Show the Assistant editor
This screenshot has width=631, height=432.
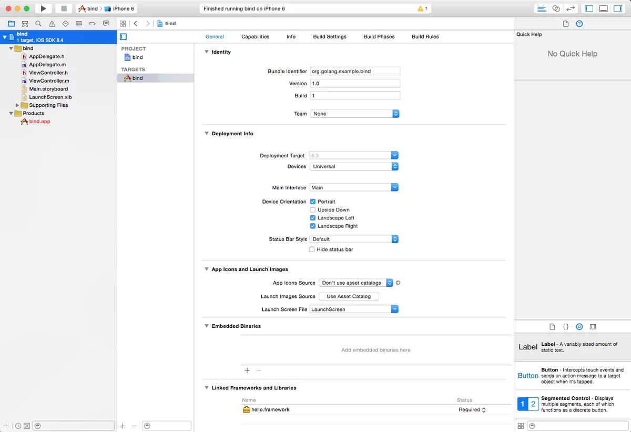(x=556, y=8)
